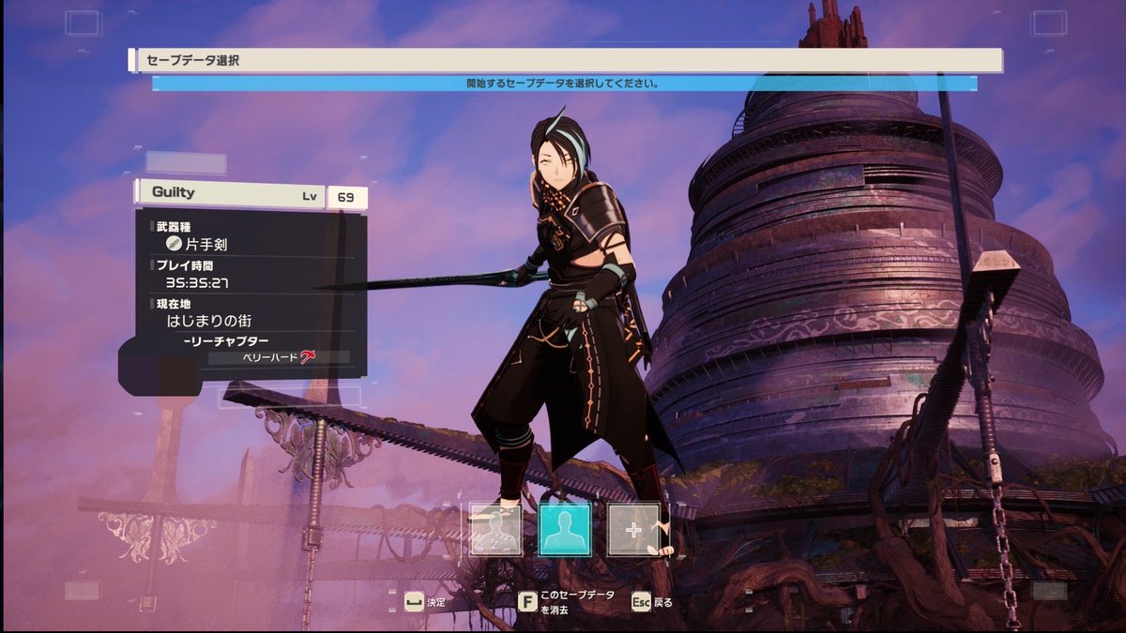Click the blue 開始するセーブデータを選択 instruction bar

coord(564,83)
